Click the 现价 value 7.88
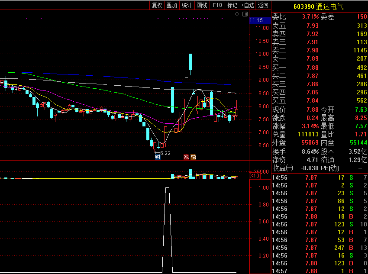 (x=313, y=110)
